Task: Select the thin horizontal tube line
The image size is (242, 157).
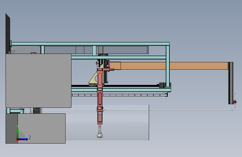Action: [168, 110]
